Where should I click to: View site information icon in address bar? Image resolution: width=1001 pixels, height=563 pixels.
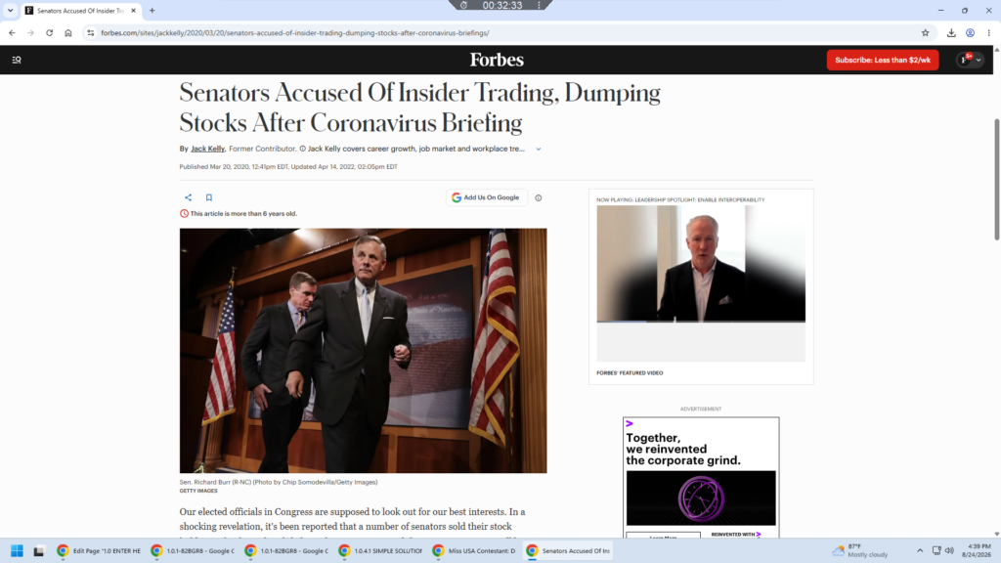coord(91,32)
